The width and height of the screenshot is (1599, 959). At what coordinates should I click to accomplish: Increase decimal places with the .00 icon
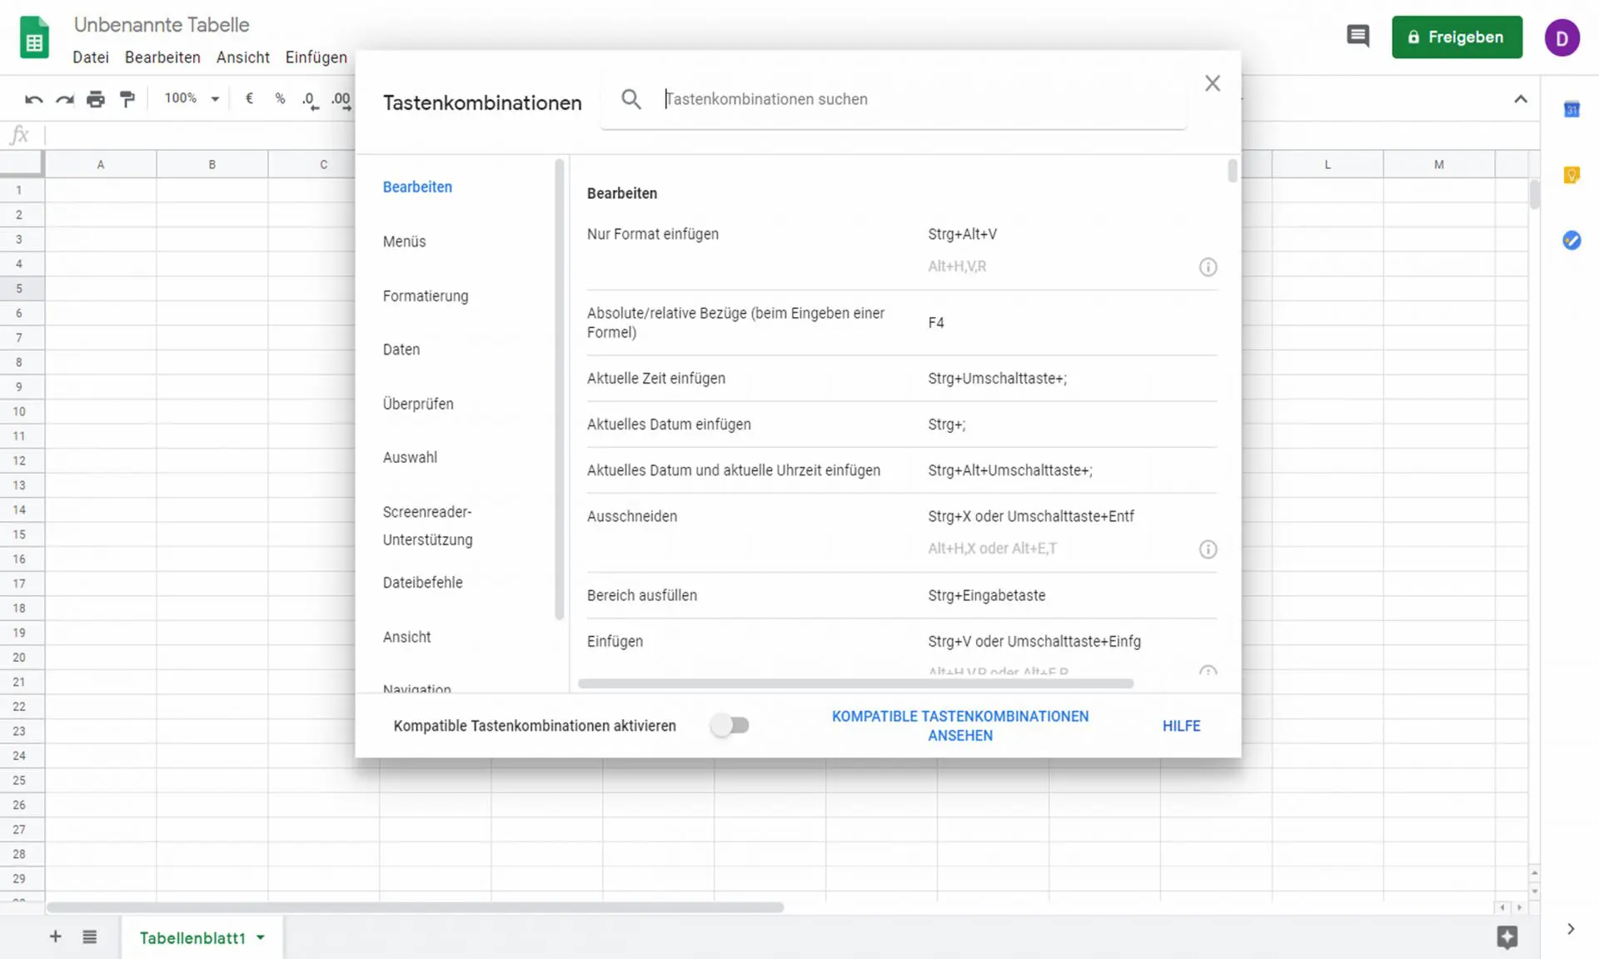coord(341,100)
